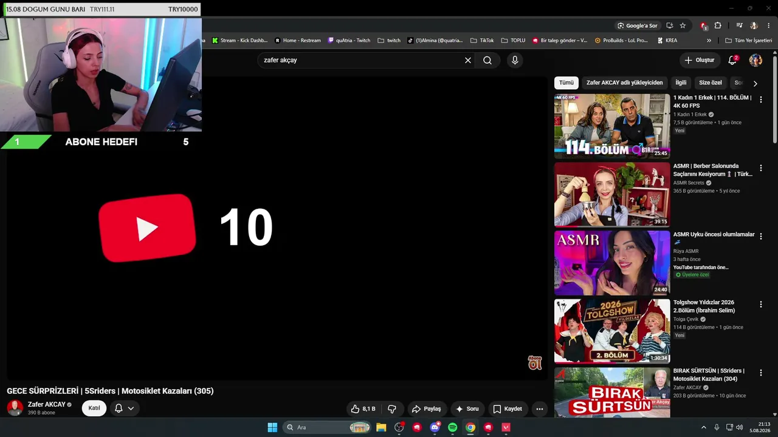
Task: Select the İlgili filter chip
Action: click(x=681, y=83)
